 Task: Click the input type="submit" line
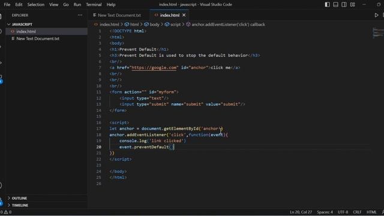pyautogui.click(x=182, y=104)
